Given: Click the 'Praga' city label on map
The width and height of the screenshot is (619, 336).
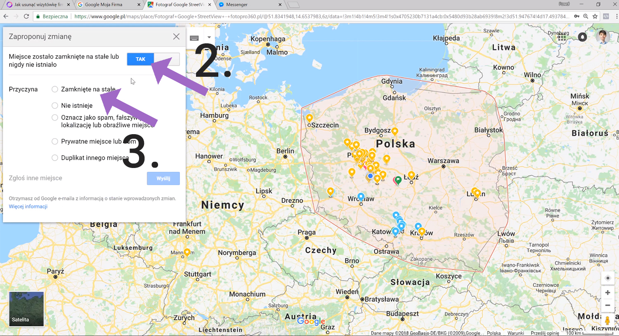Looking at the screenshot, I should coord(307,232).
